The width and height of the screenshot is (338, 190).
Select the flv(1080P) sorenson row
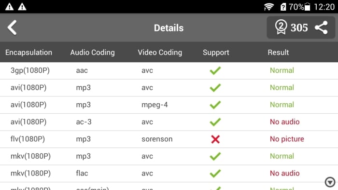click(169, 139)
